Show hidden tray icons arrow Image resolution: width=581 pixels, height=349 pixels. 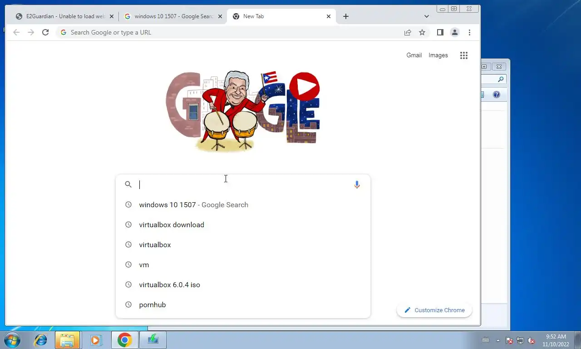[x=498, y=340]
